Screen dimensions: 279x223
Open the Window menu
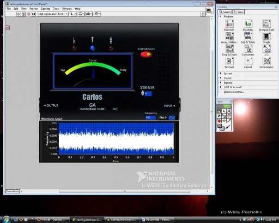pyautogui.click(x=67, y=9)
